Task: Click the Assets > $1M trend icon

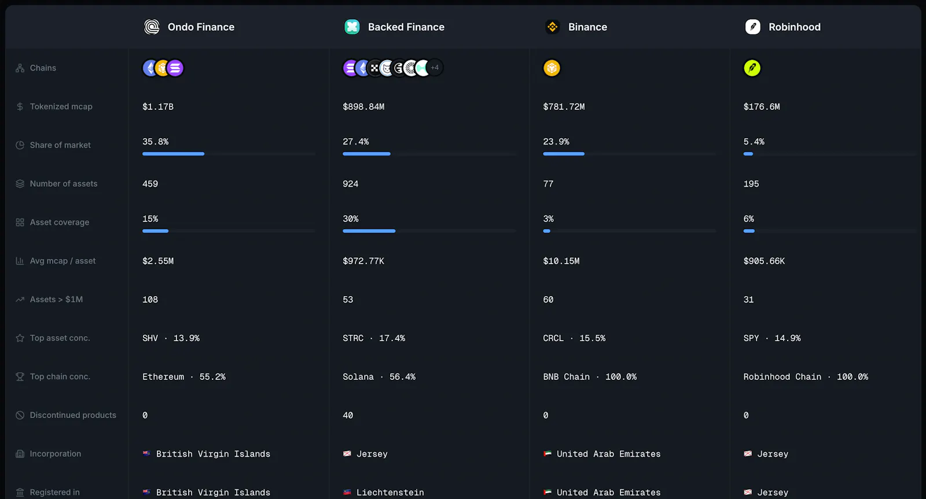Action: point(20,300)
